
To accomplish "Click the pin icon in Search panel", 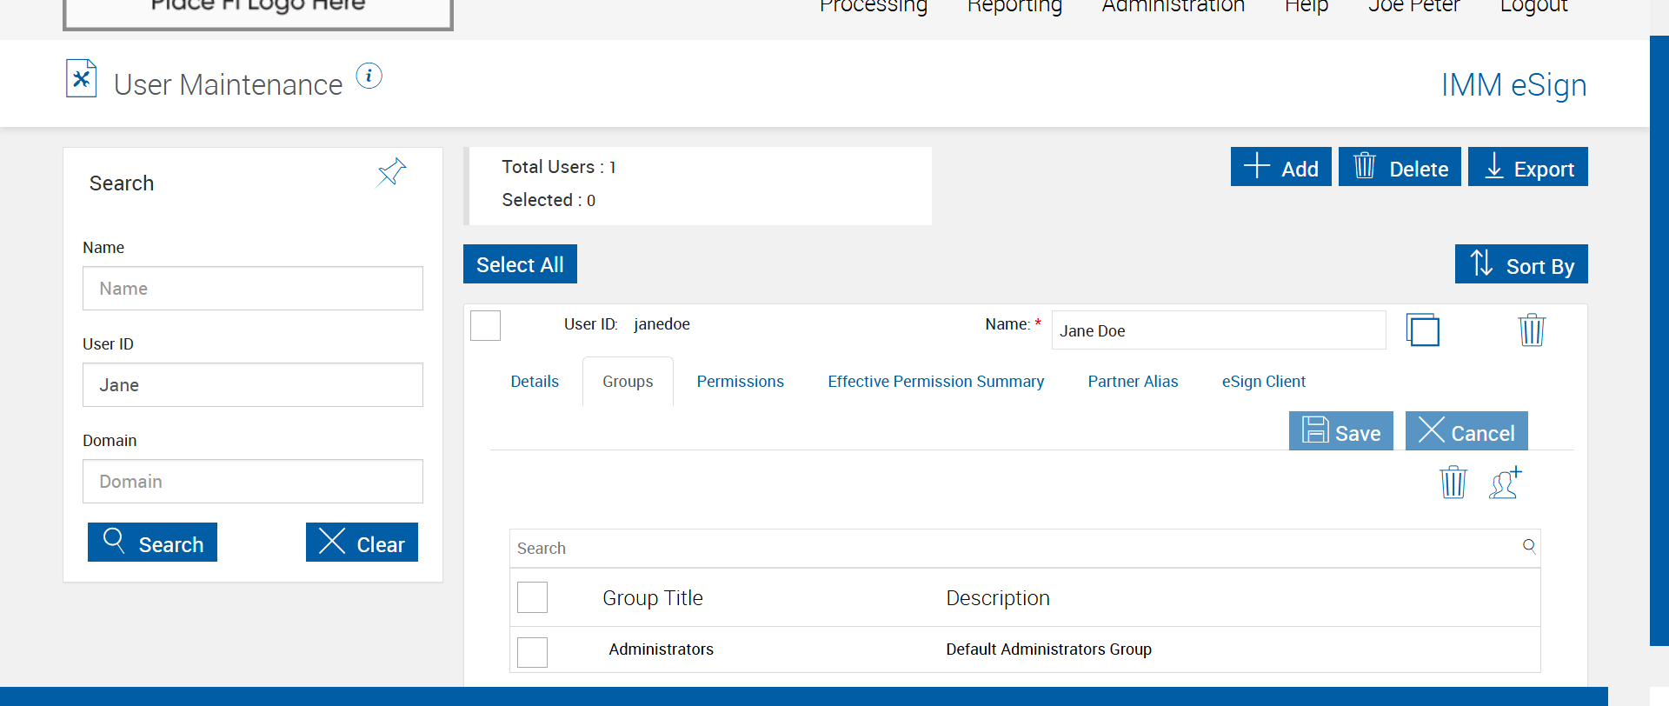I will pyautogui.click(x=391, y=171).
